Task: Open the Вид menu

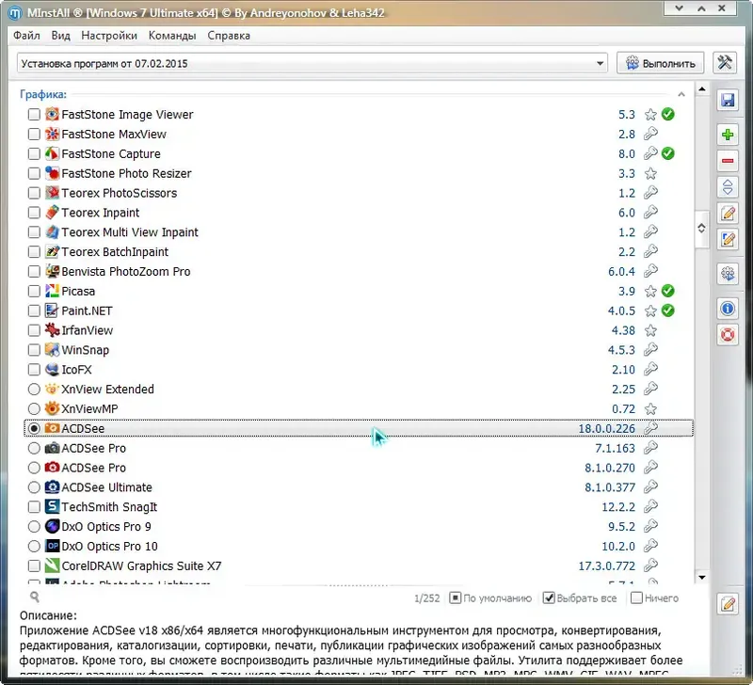Action: coord(61,36)
